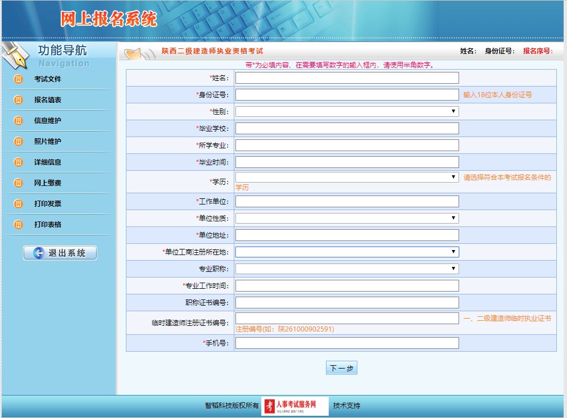Click the 照片维护 icon

(x=17, y=141)
